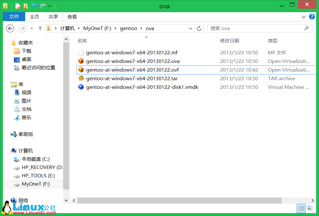Image resolution: width=319 pixels, height=216 pixels.
Task: Select the gentoo .ova file icon
Action: (x=81, y=61)
